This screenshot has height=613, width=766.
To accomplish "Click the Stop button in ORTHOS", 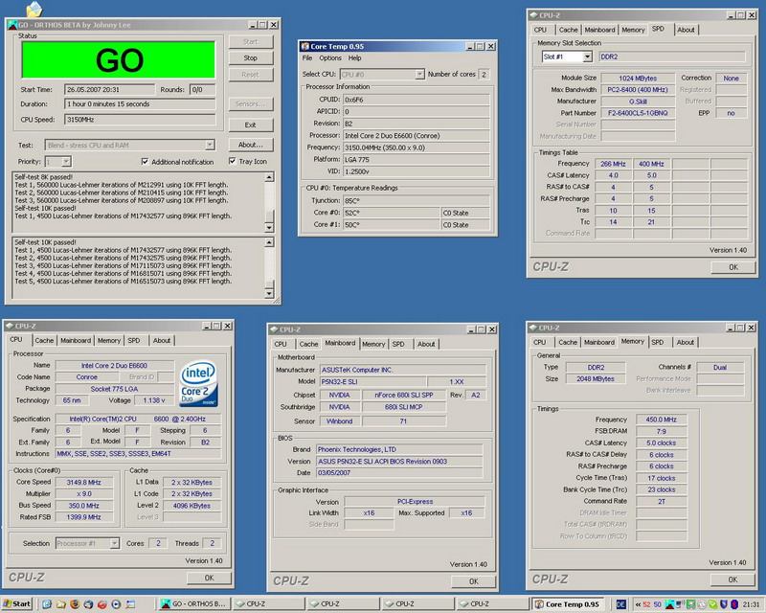I will pyautogui.click(x=251, y=58).
